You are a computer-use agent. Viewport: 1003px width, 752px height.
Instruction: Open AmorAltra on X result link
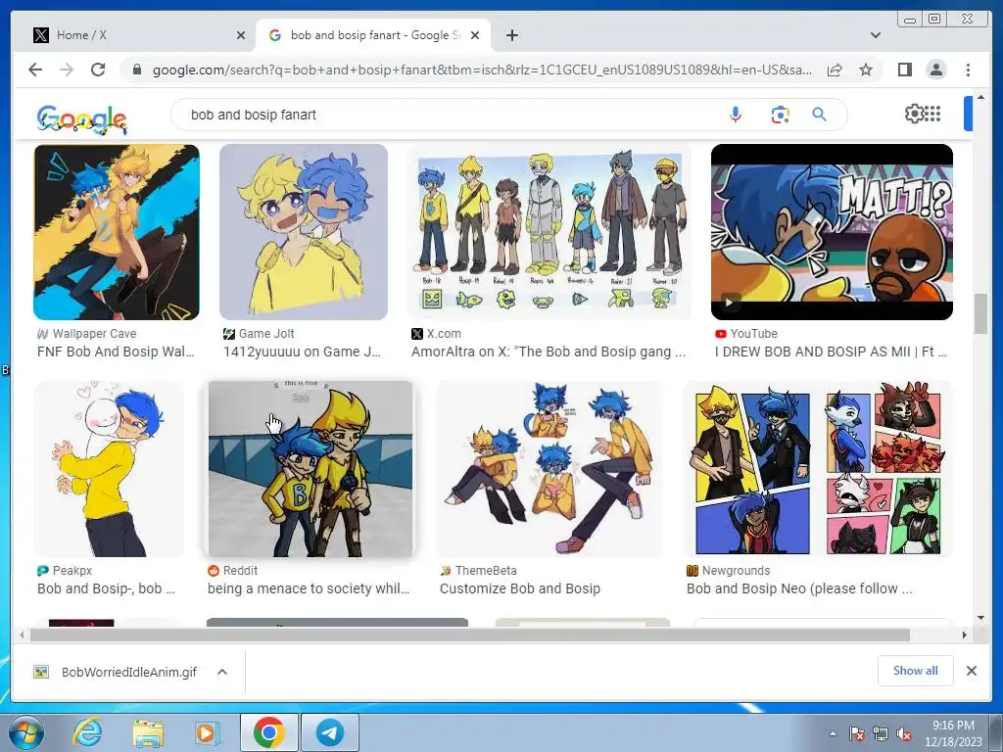(549, 352)
